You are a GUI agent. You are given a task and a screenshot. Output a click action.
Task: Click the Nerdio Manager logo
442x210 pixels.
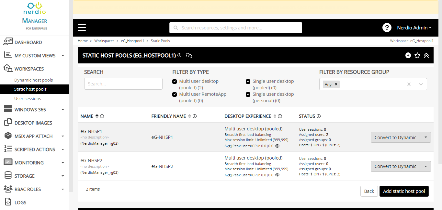(35, 16)
